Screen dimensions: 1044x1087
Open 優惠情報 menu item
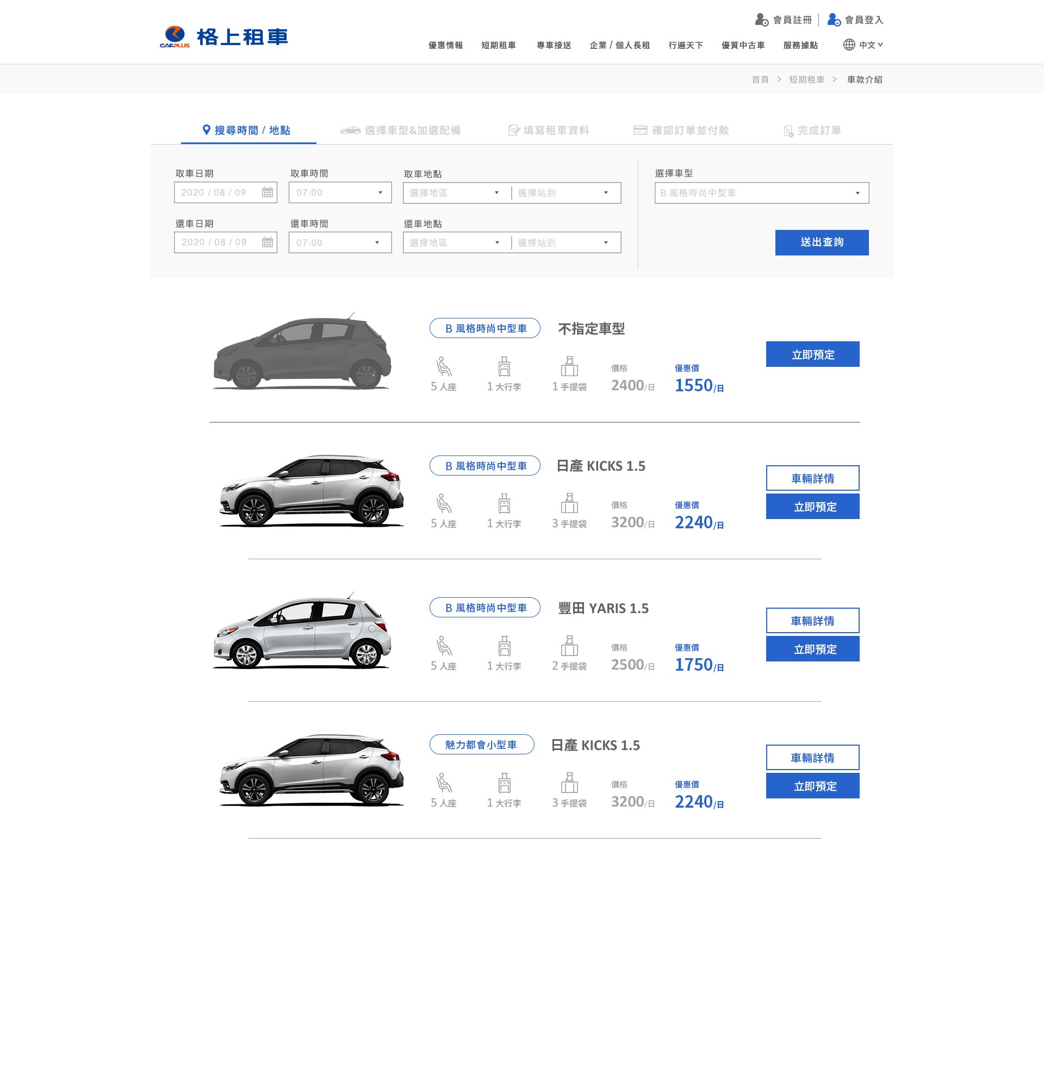tap(445, 46)
